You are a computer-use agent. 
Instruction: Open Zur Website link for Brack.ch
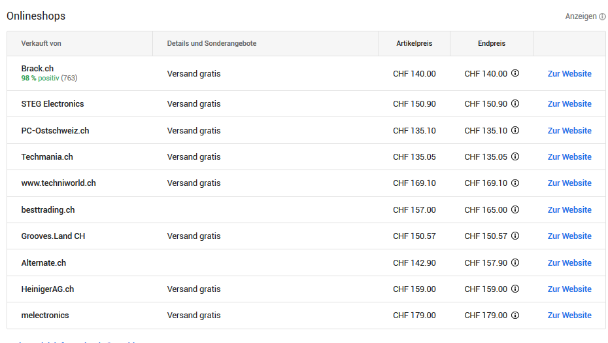(569, 74)
